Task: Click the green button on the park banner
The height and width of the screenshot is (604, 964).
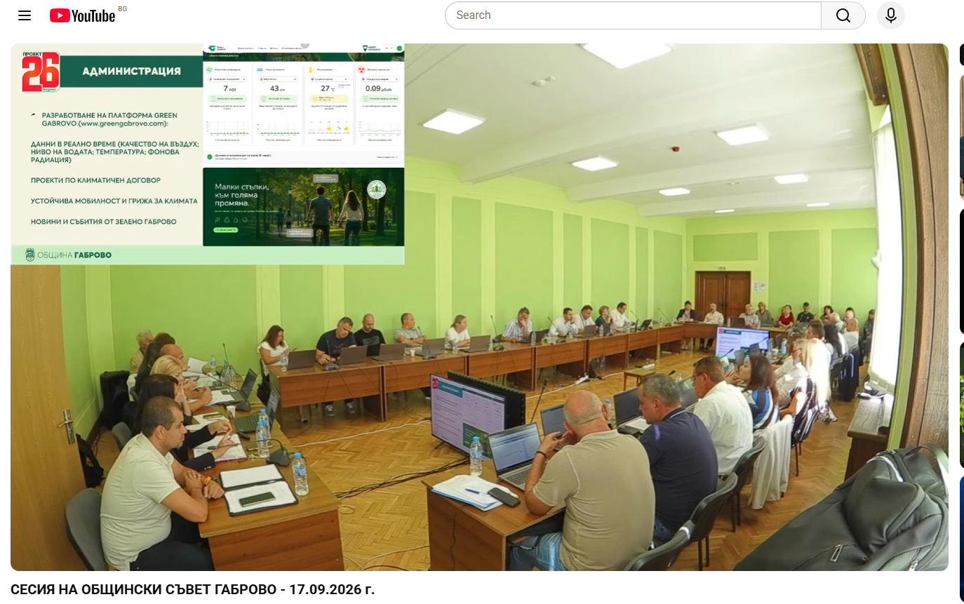Action: (225, 230)
